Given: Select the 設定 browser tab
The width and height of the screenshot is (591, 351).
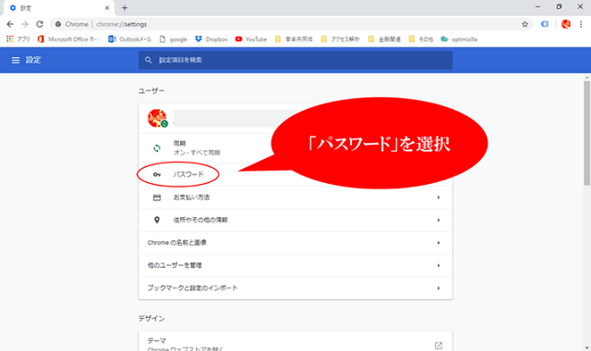Looking at the screenshot, I should coord(58,7).
